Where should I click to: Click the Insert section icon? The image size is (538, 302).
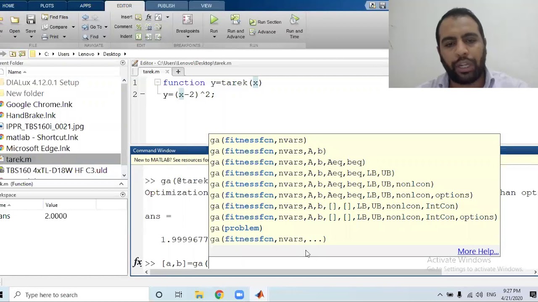click(x=139, y=17)
